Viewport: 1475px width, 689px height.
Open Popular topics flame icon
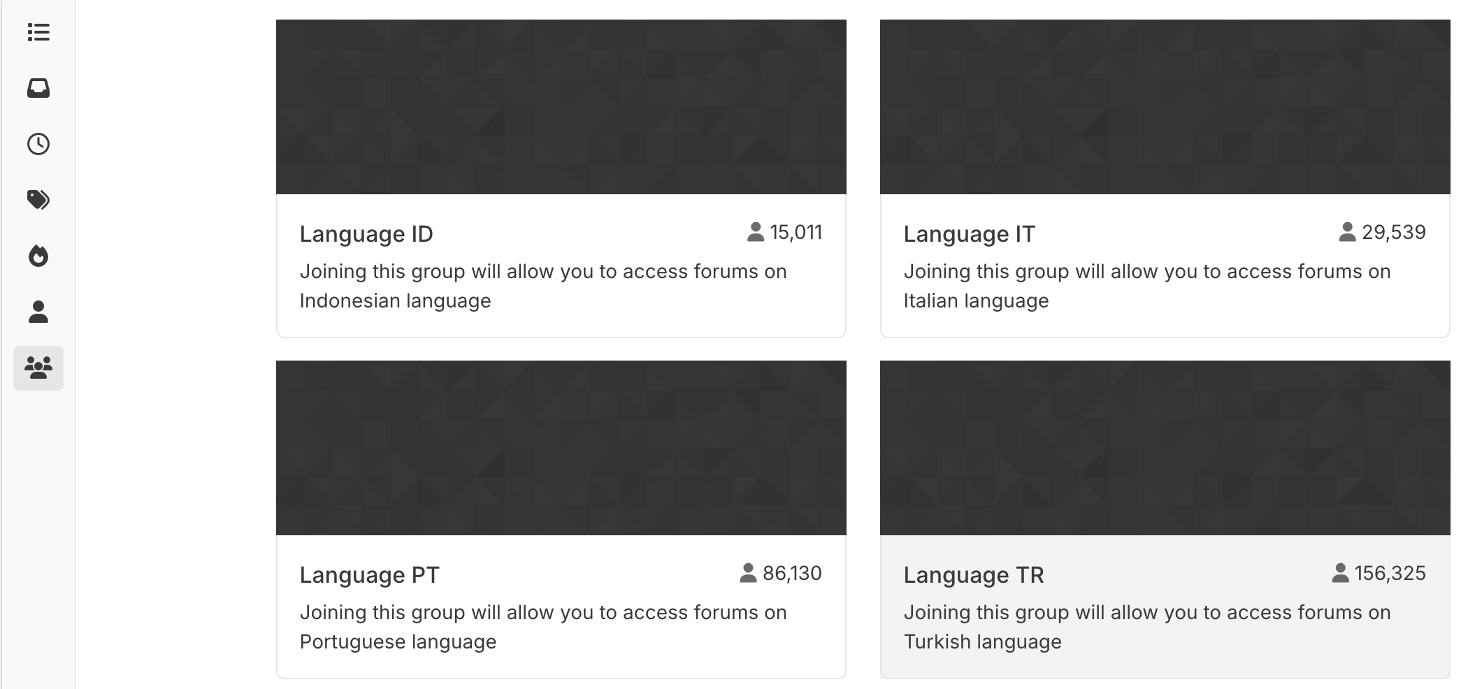38,256
